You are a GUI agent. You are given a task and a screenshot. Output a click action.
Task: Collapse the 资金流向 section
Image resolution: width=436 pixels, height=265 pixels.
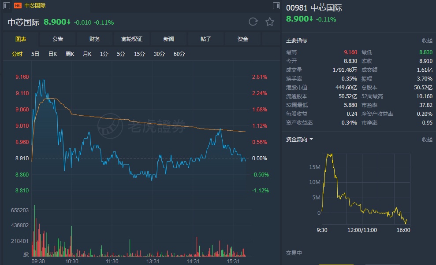[x=427, y=140]
